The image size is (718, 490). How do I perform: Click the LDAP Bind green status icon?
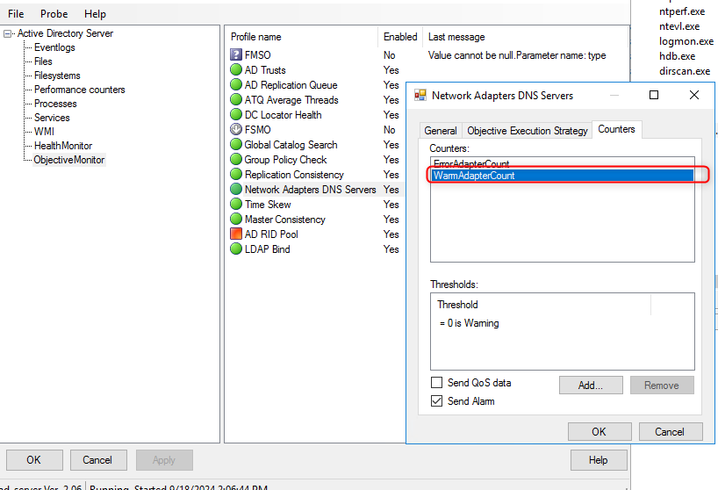[x=236, y=249]
